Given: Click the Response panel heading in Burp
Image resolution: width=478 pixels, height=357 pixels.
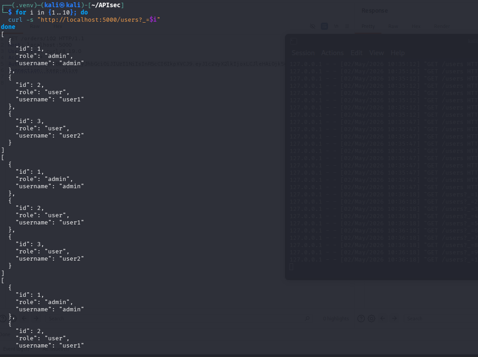Looking at the screenshot, I should [375, 11].
